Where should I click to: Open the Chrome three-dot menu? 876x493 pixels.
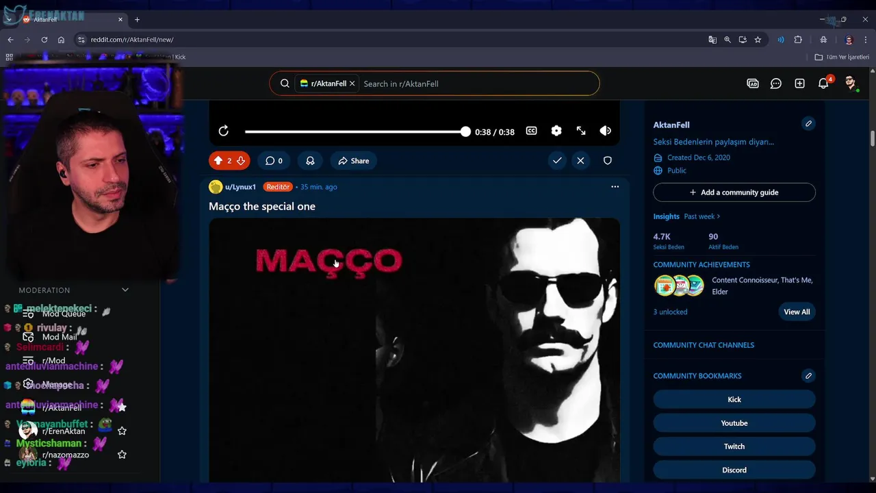click(866, 40)
